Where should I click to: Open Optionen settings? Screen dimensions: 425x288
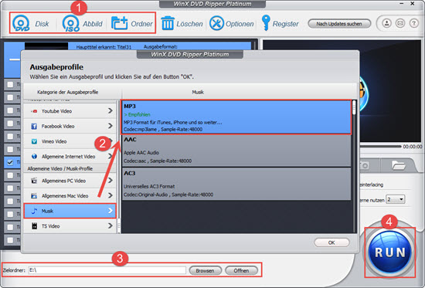pos(232,24)
